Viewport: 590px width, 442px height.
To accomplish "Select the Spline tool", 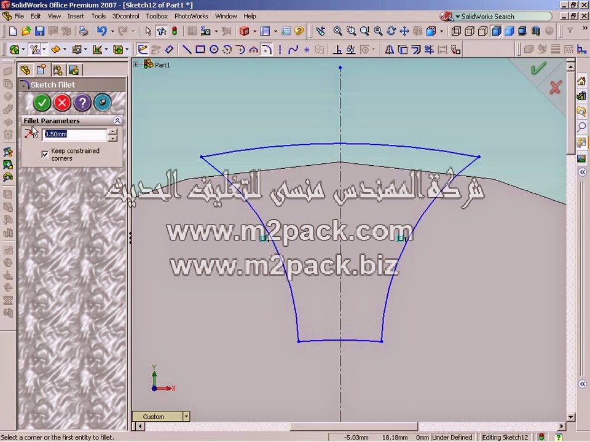I will coord(293,50).
